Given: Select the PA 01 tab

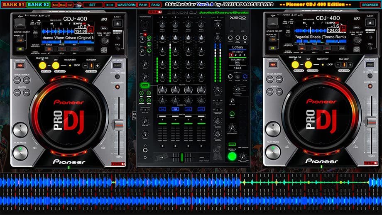Looking at the screenshot, I should point(143,5).
